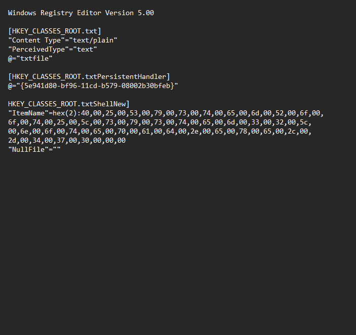Click the [HKEY_CLASSES_ROOT.txtPersistentHandler] key line
Image resolution: width=356 pixels, height=335 pixels.
tap(89, 76)
